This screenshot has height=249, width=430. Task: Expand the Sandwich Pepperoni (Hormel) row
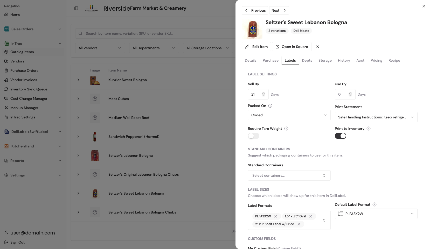pyautogui.click(x=78, y=137)
